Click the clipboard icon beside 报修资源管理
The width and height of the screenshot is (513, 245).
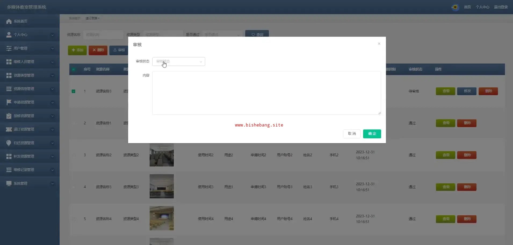(9, 116)
